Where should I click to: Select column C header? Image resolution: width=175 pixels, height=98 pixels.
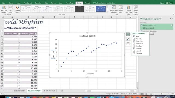tap(28, 17)
